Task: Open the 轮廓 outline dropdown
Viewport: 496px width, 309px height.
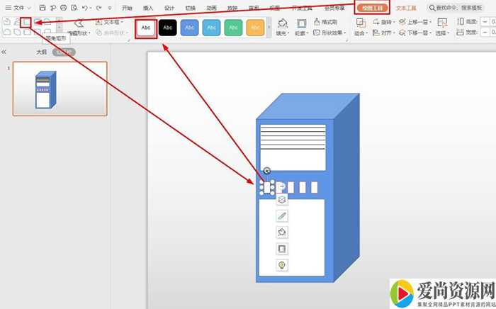Action: pos(300,33)
